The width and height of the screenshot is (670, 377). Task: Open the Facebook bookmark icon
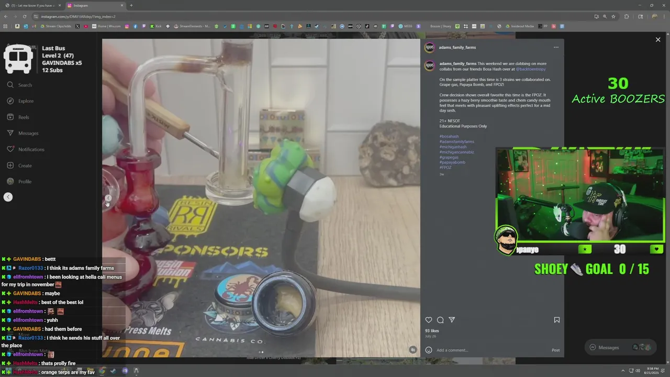tap(135, 26)
